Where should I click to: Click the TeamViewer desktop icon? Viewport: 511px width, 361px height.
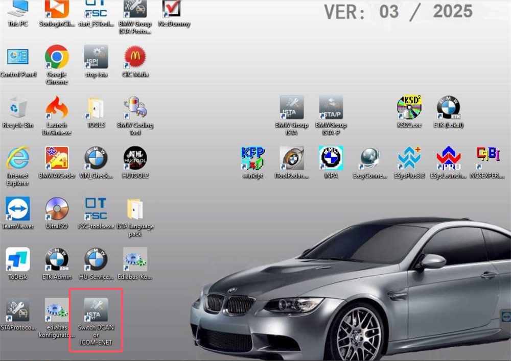[x=17, y=208]
